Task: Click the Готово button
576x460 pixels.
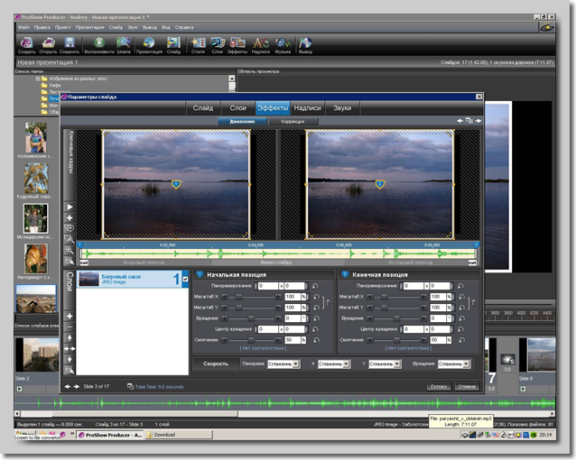Action: pos(439,387)
